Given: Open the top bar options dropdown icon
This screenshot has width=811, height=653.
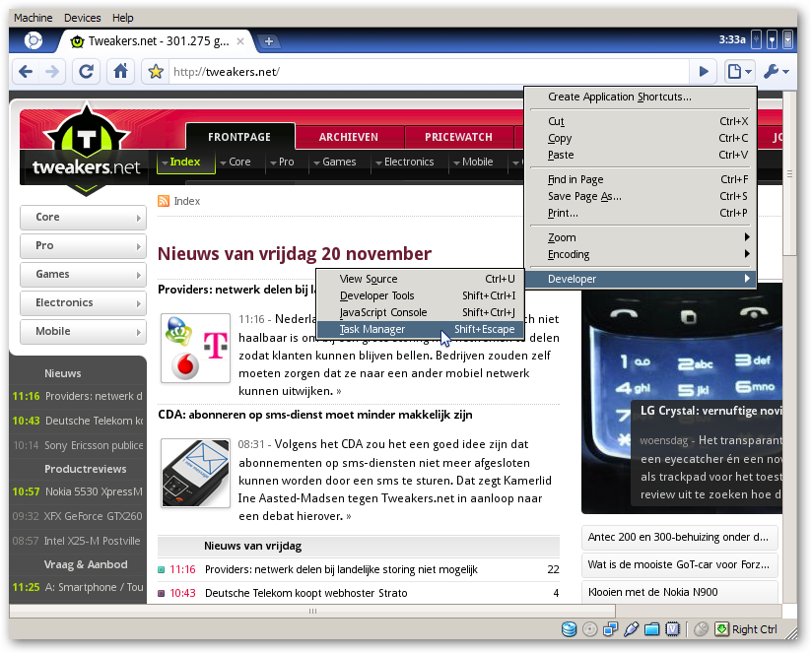Looking at the screenshot, I should point(787,39).
